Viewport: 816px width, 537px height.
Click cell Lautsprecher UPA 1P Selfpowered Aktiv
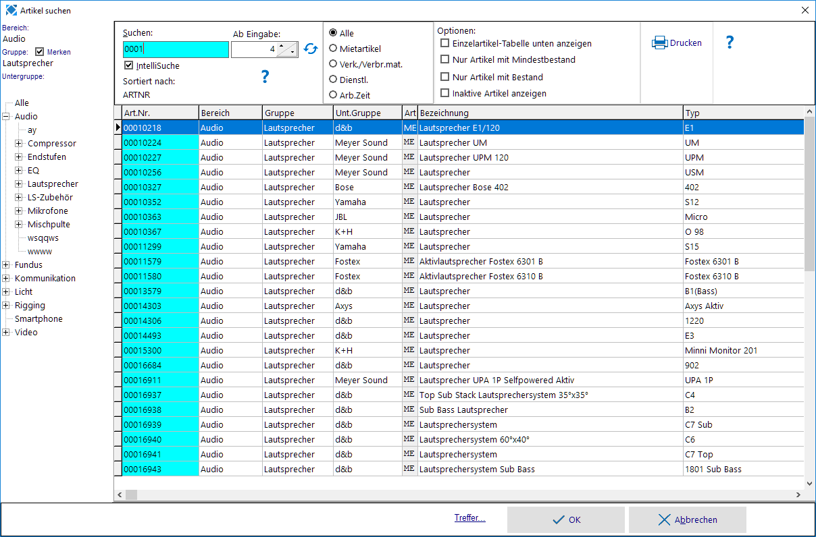(x=551, y=380)
